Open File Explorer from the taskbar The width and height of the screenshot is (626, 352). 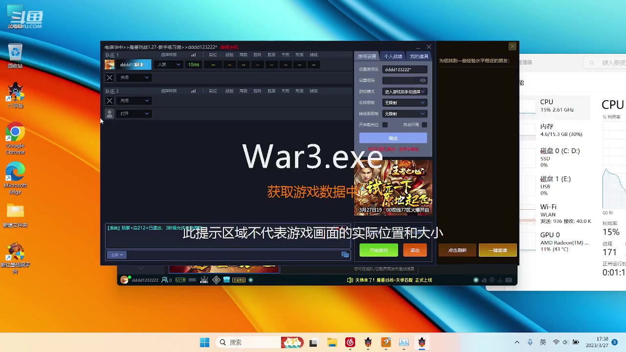[332, 342]
